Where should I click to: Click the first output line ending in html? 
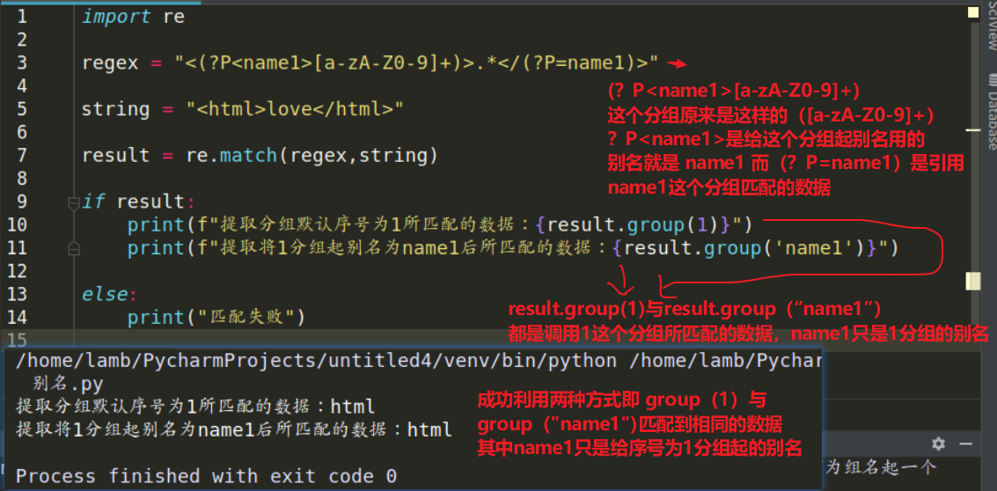point(195,407)
